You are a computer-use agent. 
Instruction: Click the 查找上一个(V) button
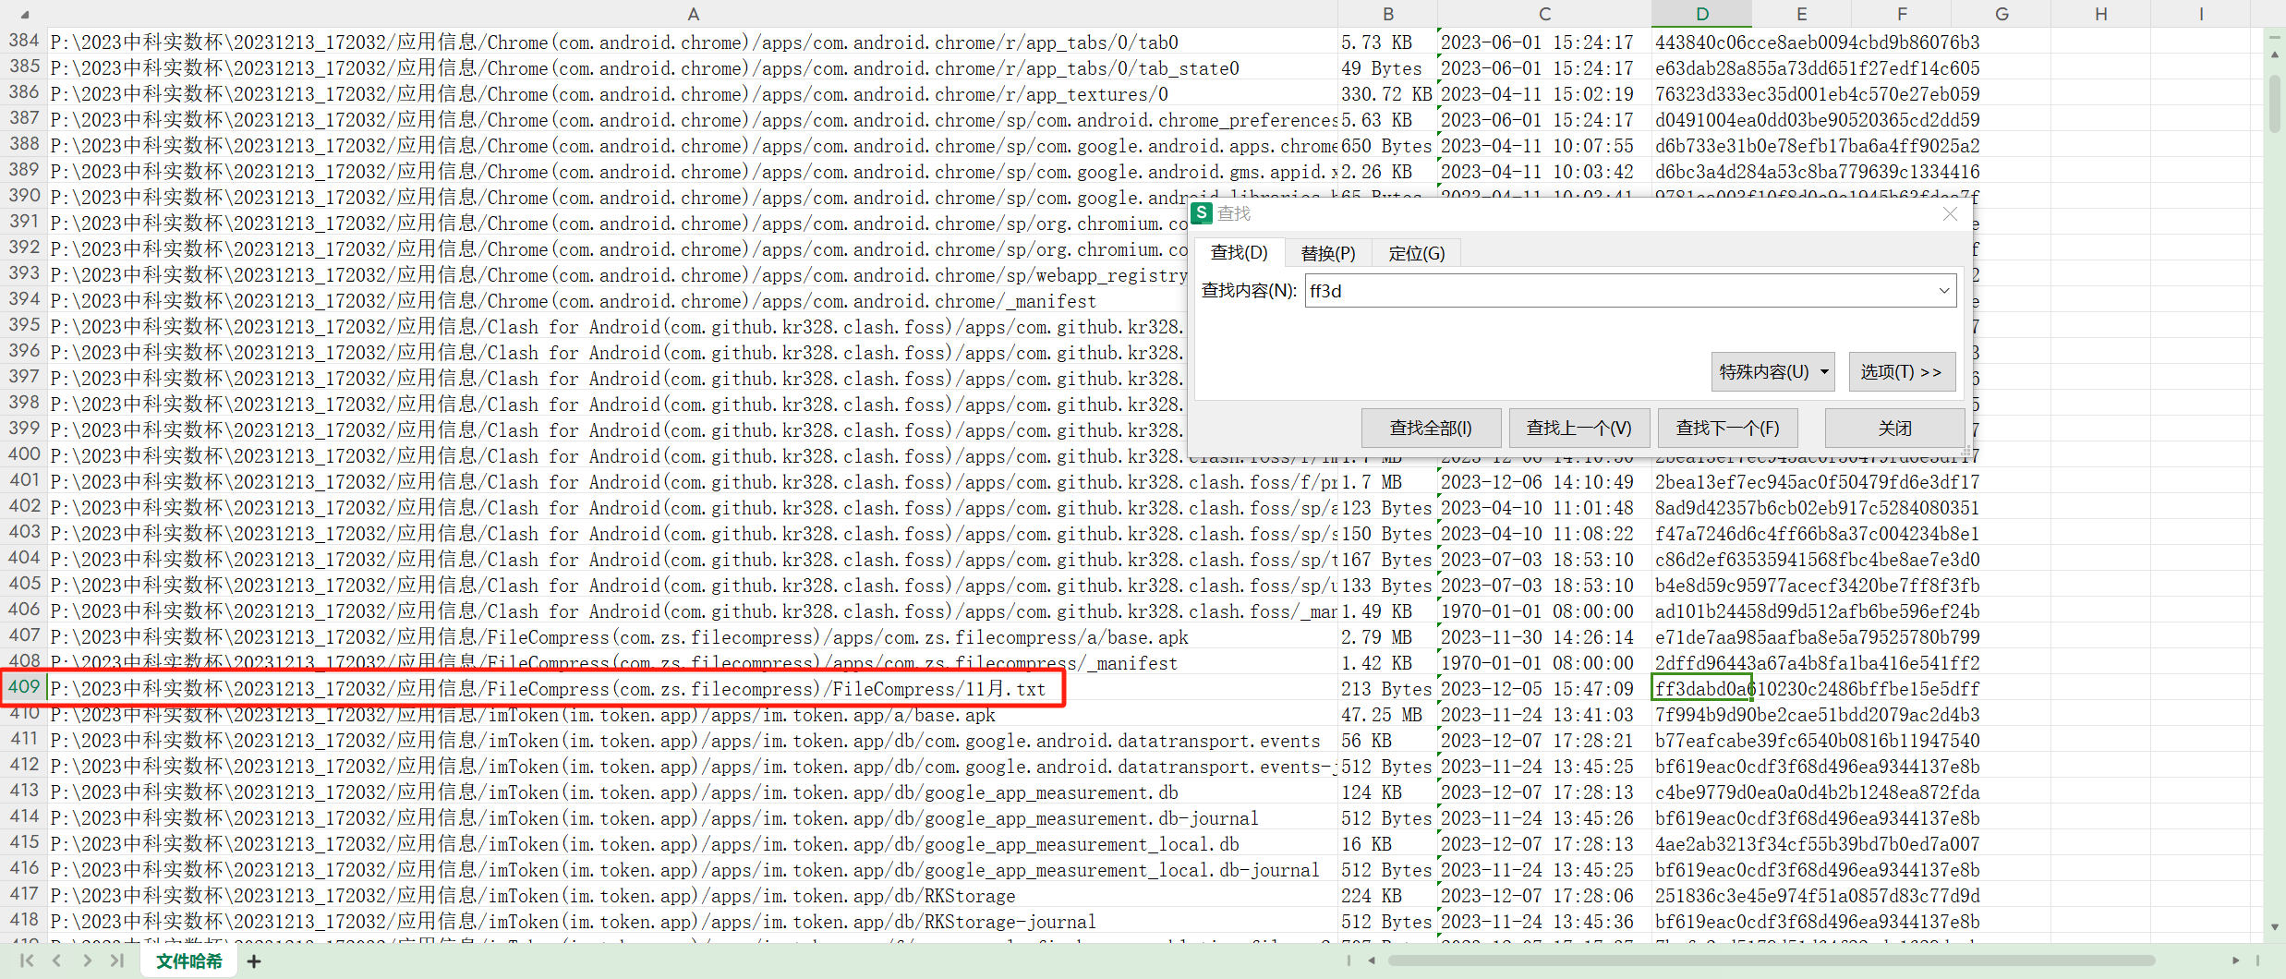1579,429
